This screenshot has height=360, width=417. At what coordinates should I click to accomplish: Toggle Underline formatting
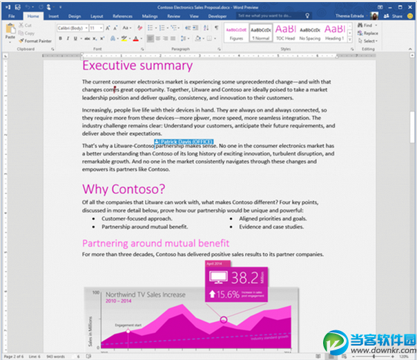coord(76,39)
